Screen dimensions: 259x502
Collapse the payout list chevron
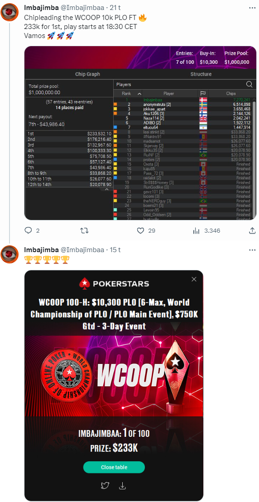pyautogui.click(x=106, y=190)
